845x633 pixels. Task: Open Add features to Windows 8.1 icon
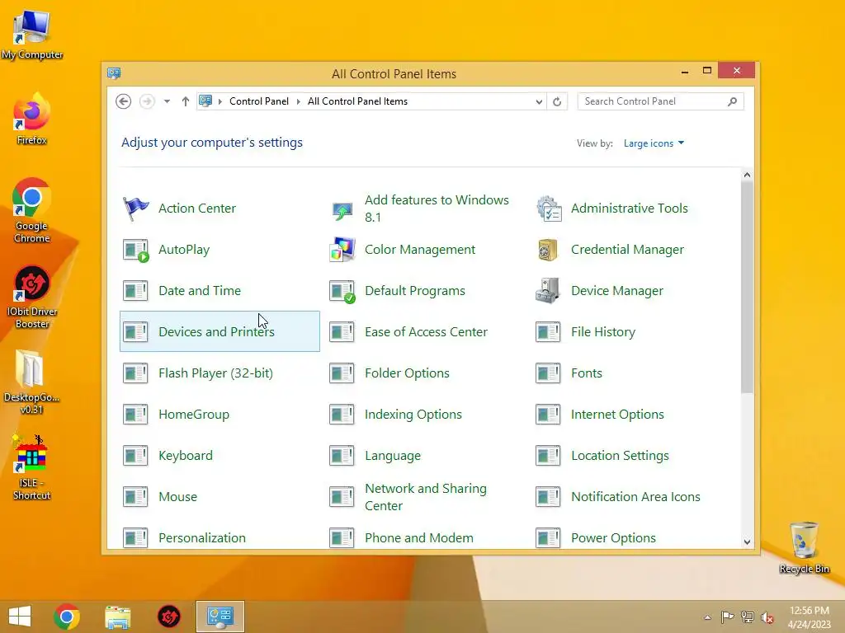click(x=342, y=209)
